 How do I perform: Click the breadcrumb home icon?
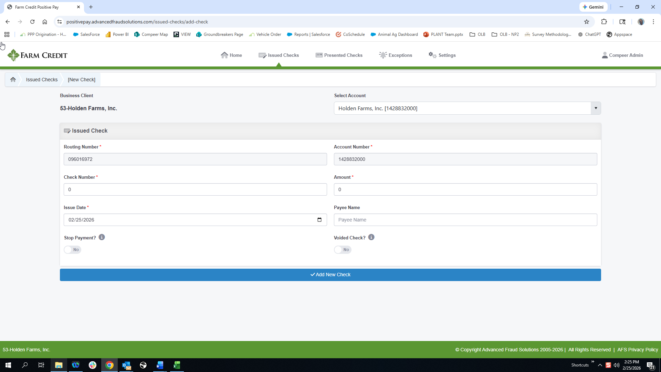[x=13, y=80]
